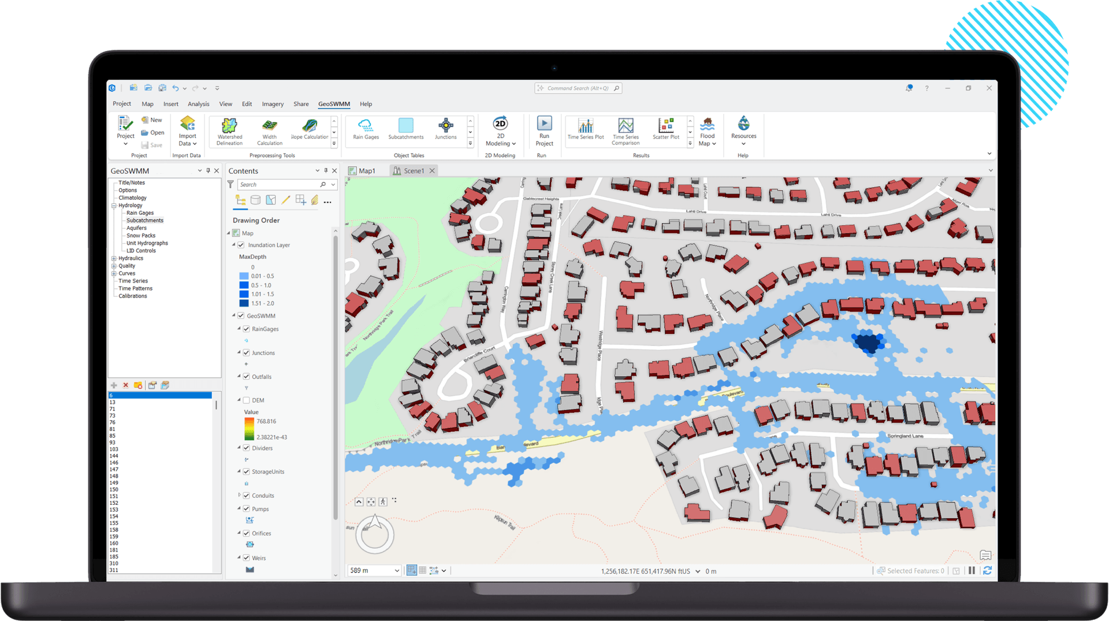Screen dimensions: 1109x621
Task: Select the Watershed Delineation tool
Action: [229, 131]
